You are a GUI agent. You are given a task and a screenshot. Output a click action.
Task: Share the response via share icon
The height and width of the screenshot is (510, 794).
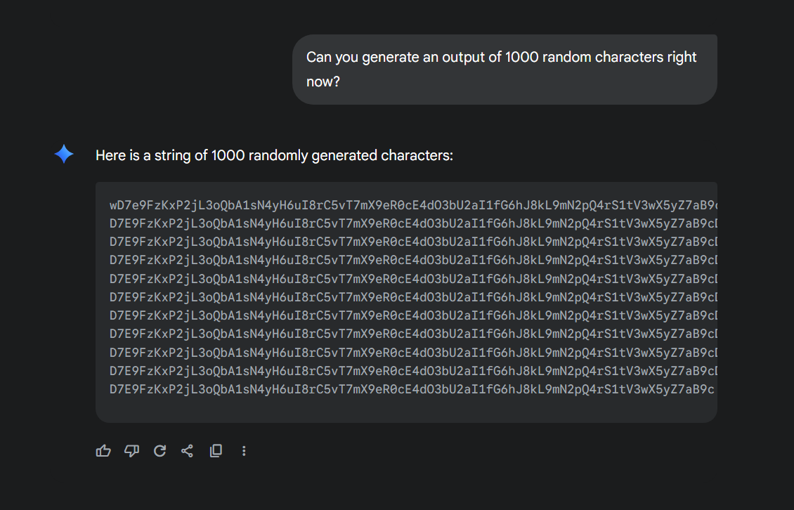coord(187,451)
